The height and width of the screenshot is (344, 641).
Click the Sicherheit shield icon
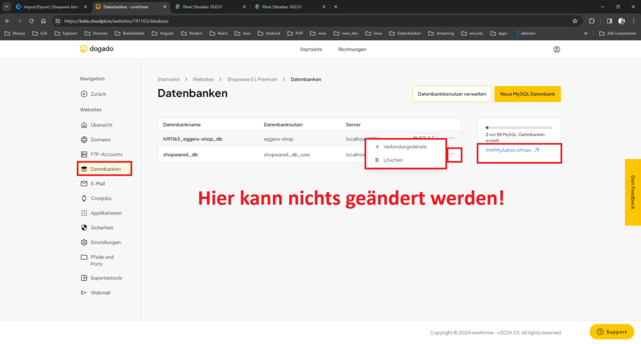[x=84, y=228]
